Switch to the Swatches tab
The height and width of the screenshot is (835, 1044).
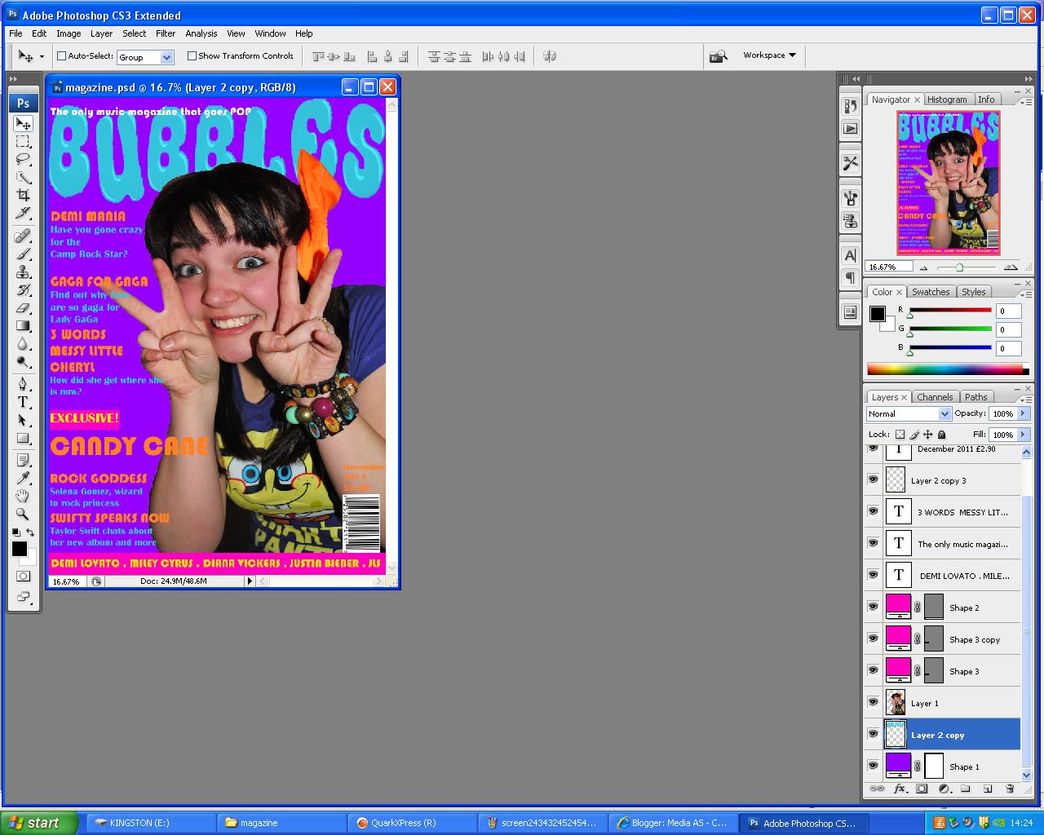coord(931,292)
